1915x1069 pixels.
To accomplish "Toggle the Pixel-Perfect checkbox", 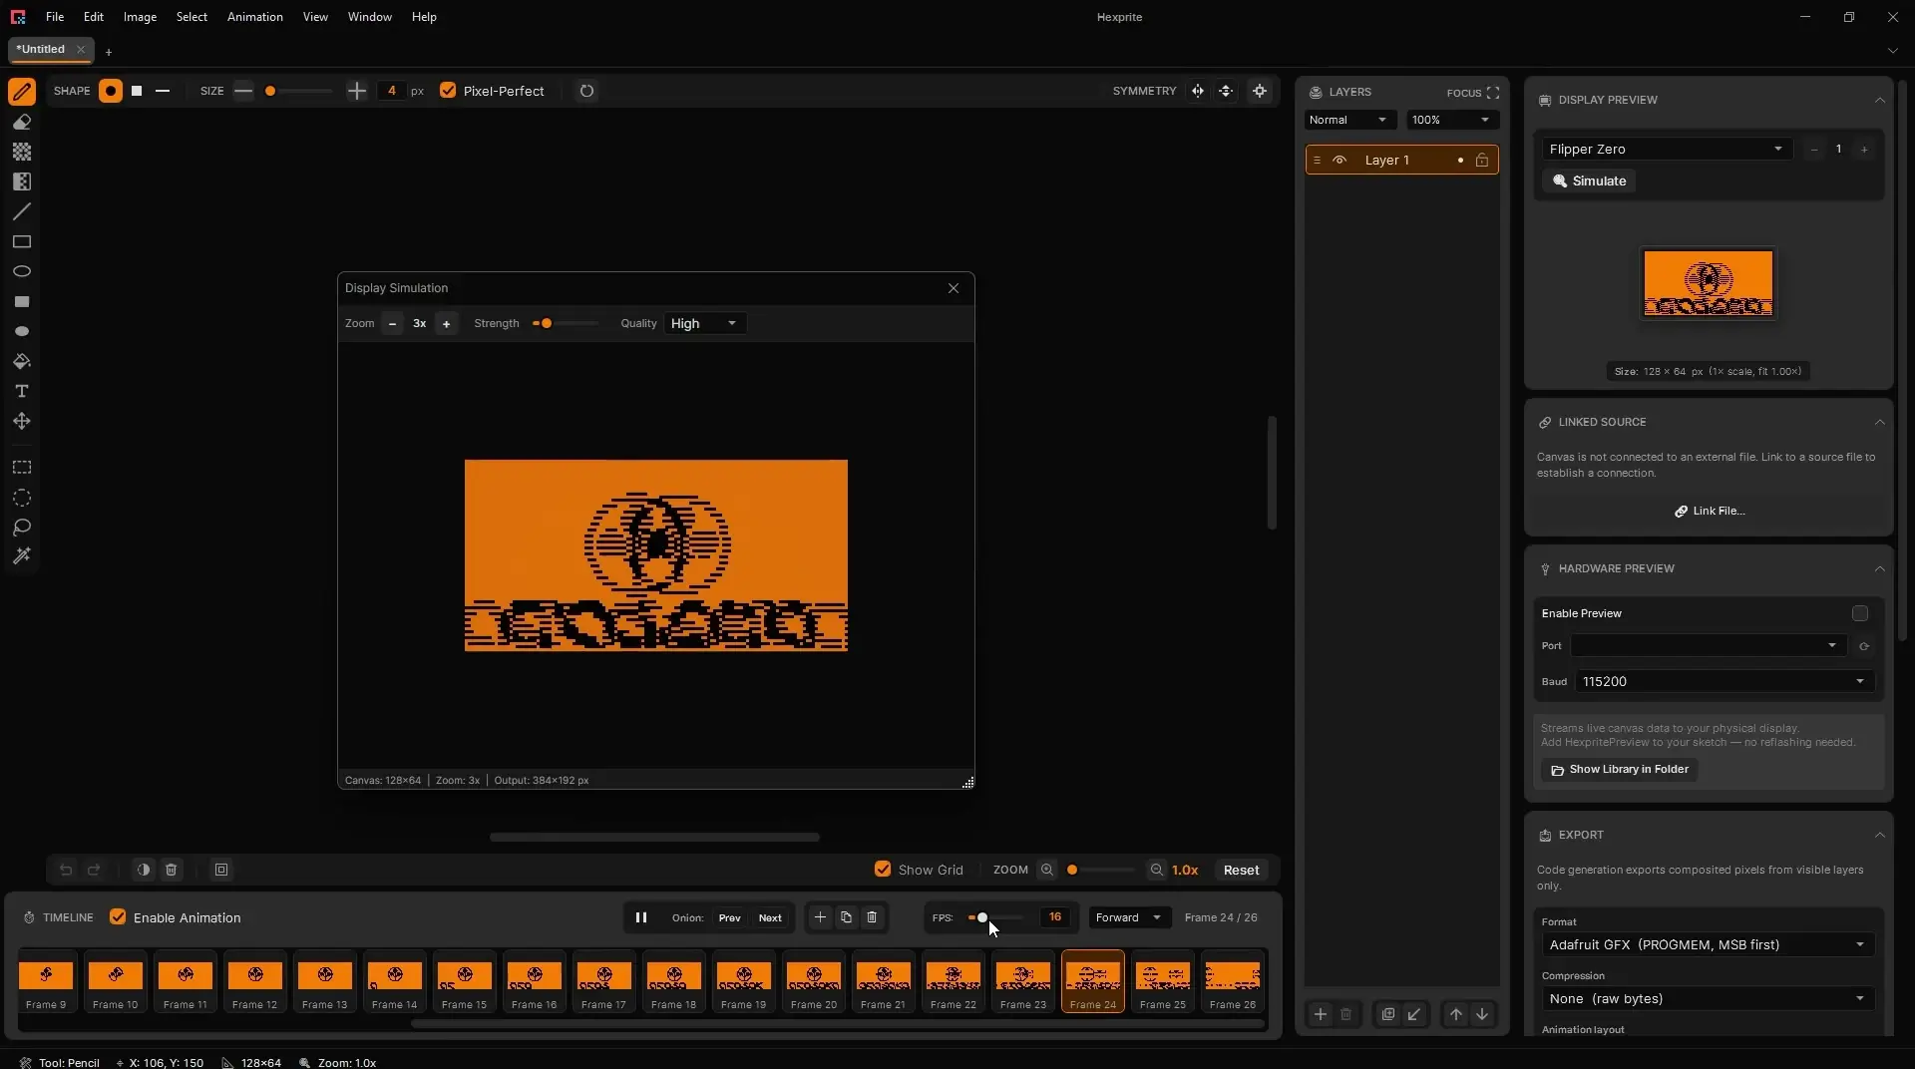I will pos(448,91).
